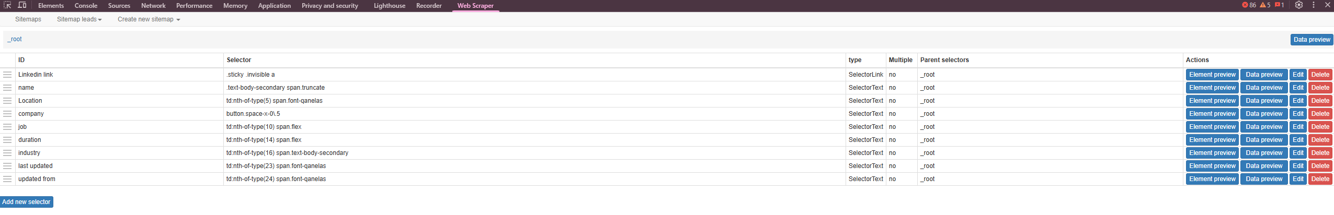Open the Console tab

click(86, 6)
